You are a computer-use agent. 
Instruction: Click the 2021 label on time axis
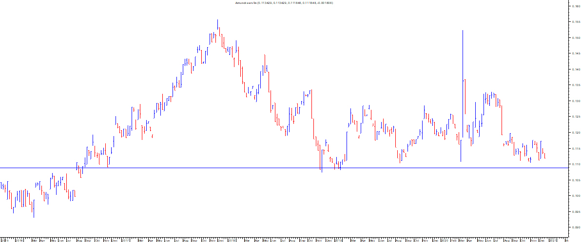click(552, 240)
